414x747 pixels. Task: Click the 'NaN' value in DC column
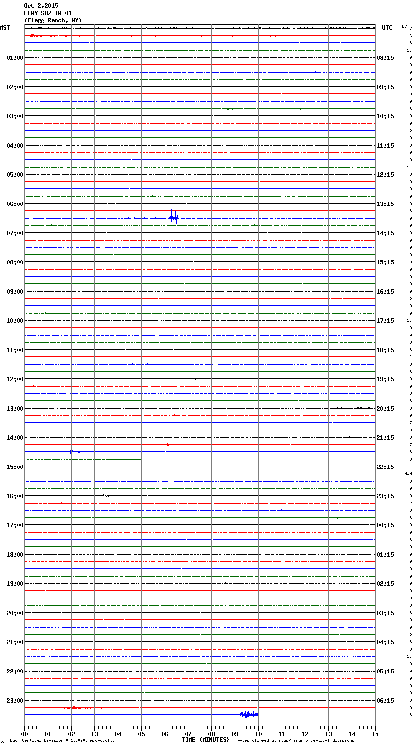[408, 474]
